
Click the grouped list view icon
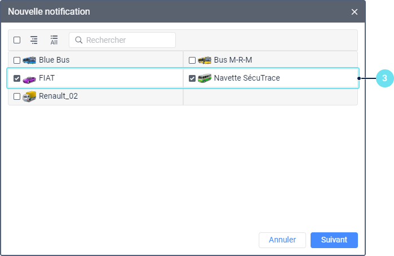(x=34, y=40)
